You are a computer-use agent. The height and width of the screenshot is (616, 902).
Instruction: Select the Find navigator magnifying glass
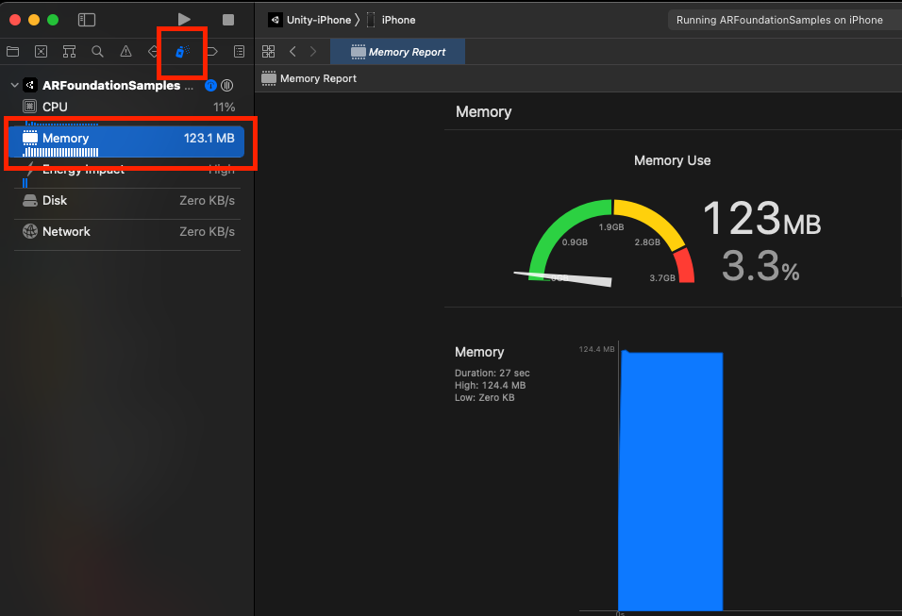tap(97, 52)
